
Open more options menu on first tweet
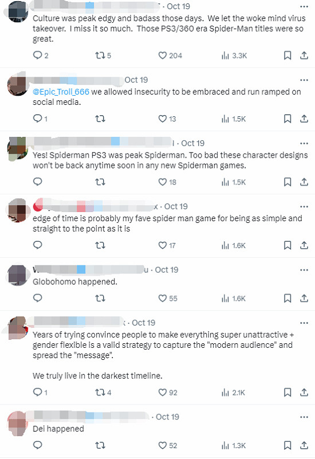pyautogui.click(x=304, y=6)
